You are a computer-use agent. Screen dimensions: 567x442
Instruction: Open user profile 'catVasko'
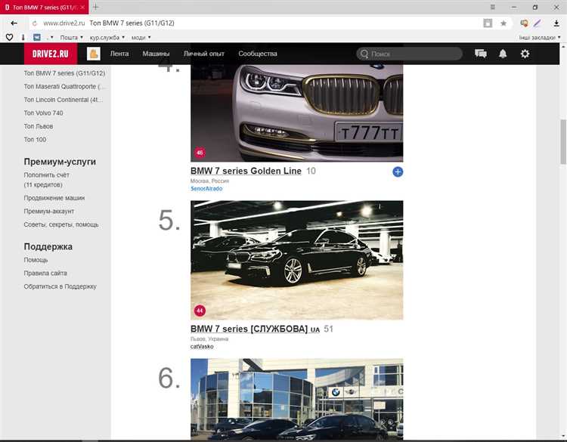click(x=202, y=347)
